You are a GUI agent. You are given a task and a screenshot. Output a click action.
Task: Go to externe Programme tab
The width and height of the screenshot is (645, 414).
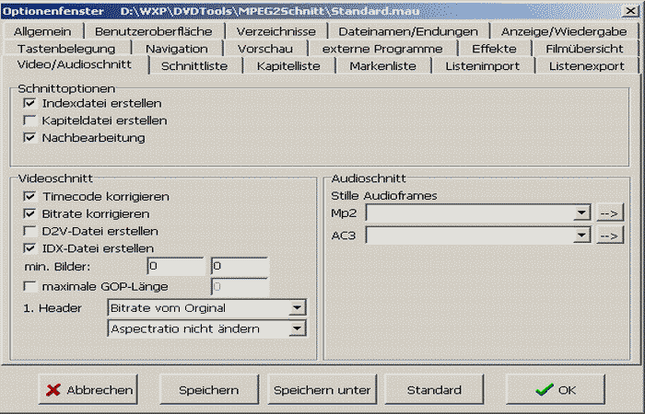[x=381, y=48]
